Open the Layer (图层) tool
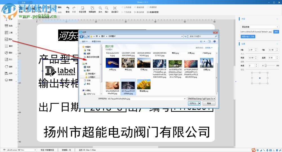The height and width of the screenshot is (152, 282). pyautogui.click(x=8, y=80)
